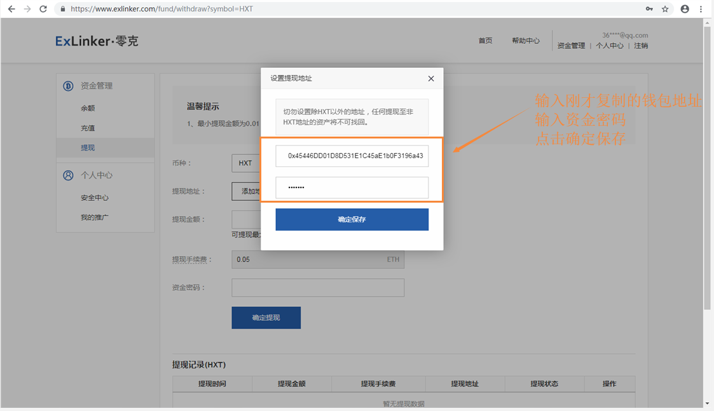Click the 确定保存 button
This screenshot has width=714, height=411.
(352, 219)
